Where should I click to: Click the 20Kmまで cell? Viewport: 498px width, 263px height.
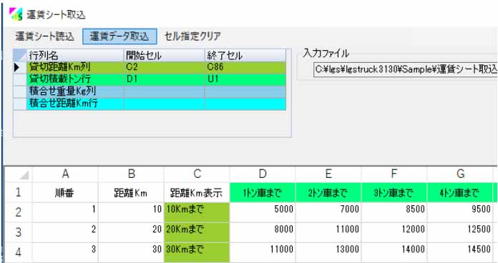tap(197, 232)
